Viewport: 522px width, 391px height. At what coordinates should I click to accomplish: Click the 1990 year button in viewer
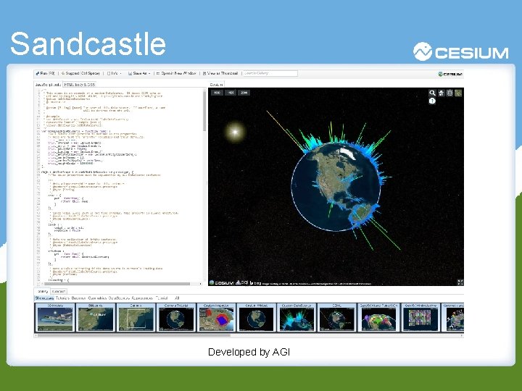pyautogui.click(x=217, y=93)
